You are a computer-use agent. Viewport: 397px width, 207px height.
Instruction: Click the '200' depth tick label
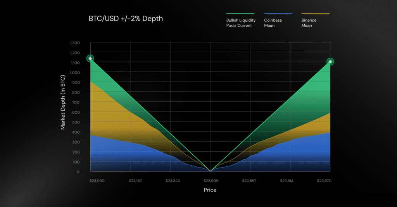pyautogui.click(x=76, y=152)
